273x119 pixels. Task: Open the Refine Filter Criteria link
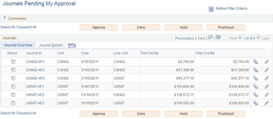tap(231, 9)
